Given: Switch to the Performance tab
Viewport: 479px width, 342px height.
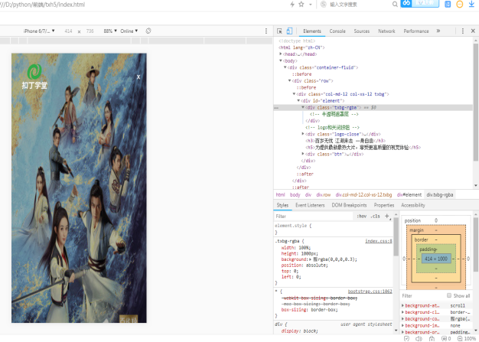Looking at the screenshot, I should pos(416,31).
